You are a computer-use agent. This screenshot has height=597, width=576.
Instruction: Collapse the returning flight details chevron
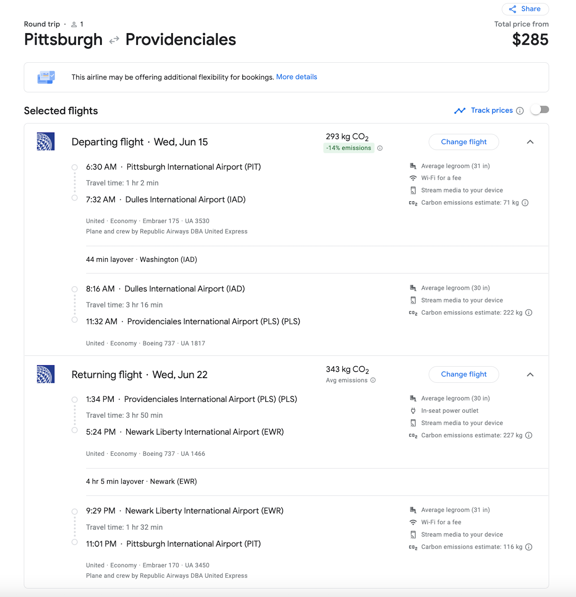(x=530, y=374)
